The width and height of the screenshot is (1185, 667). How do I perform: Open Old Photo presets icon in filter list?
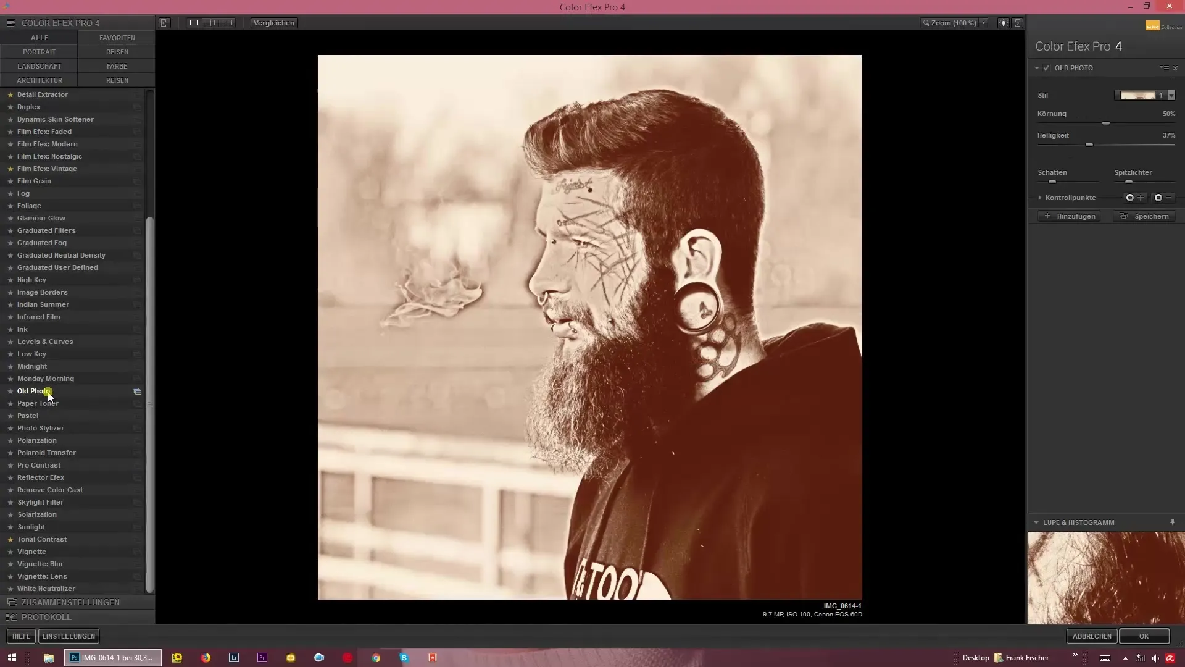tap(137, 391)
